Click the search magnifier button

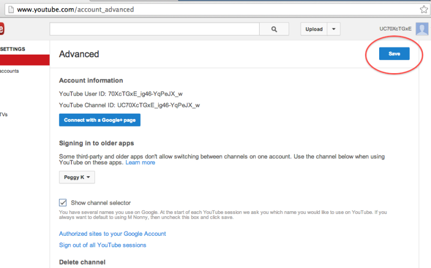(x=274, y=29)
